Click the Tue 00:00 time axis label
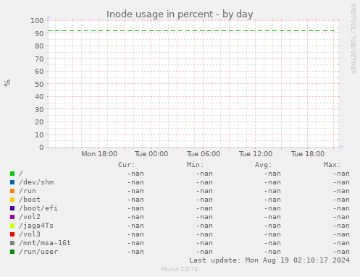The image size is (360, 277). click(151, 154)
